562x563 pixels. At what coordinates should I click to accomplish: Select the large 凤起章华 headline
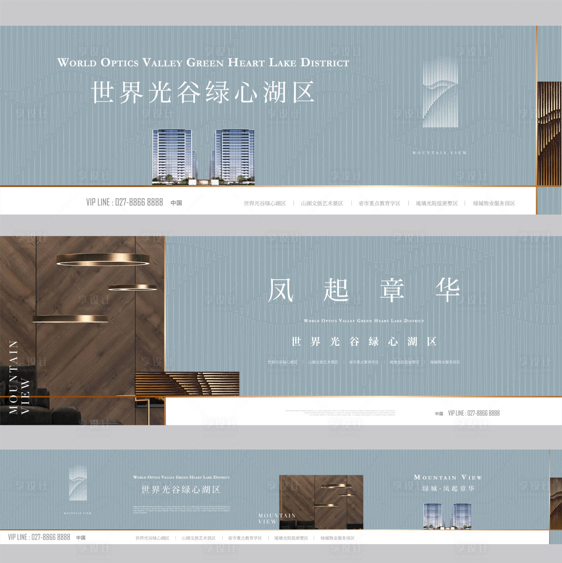(364, 290)
